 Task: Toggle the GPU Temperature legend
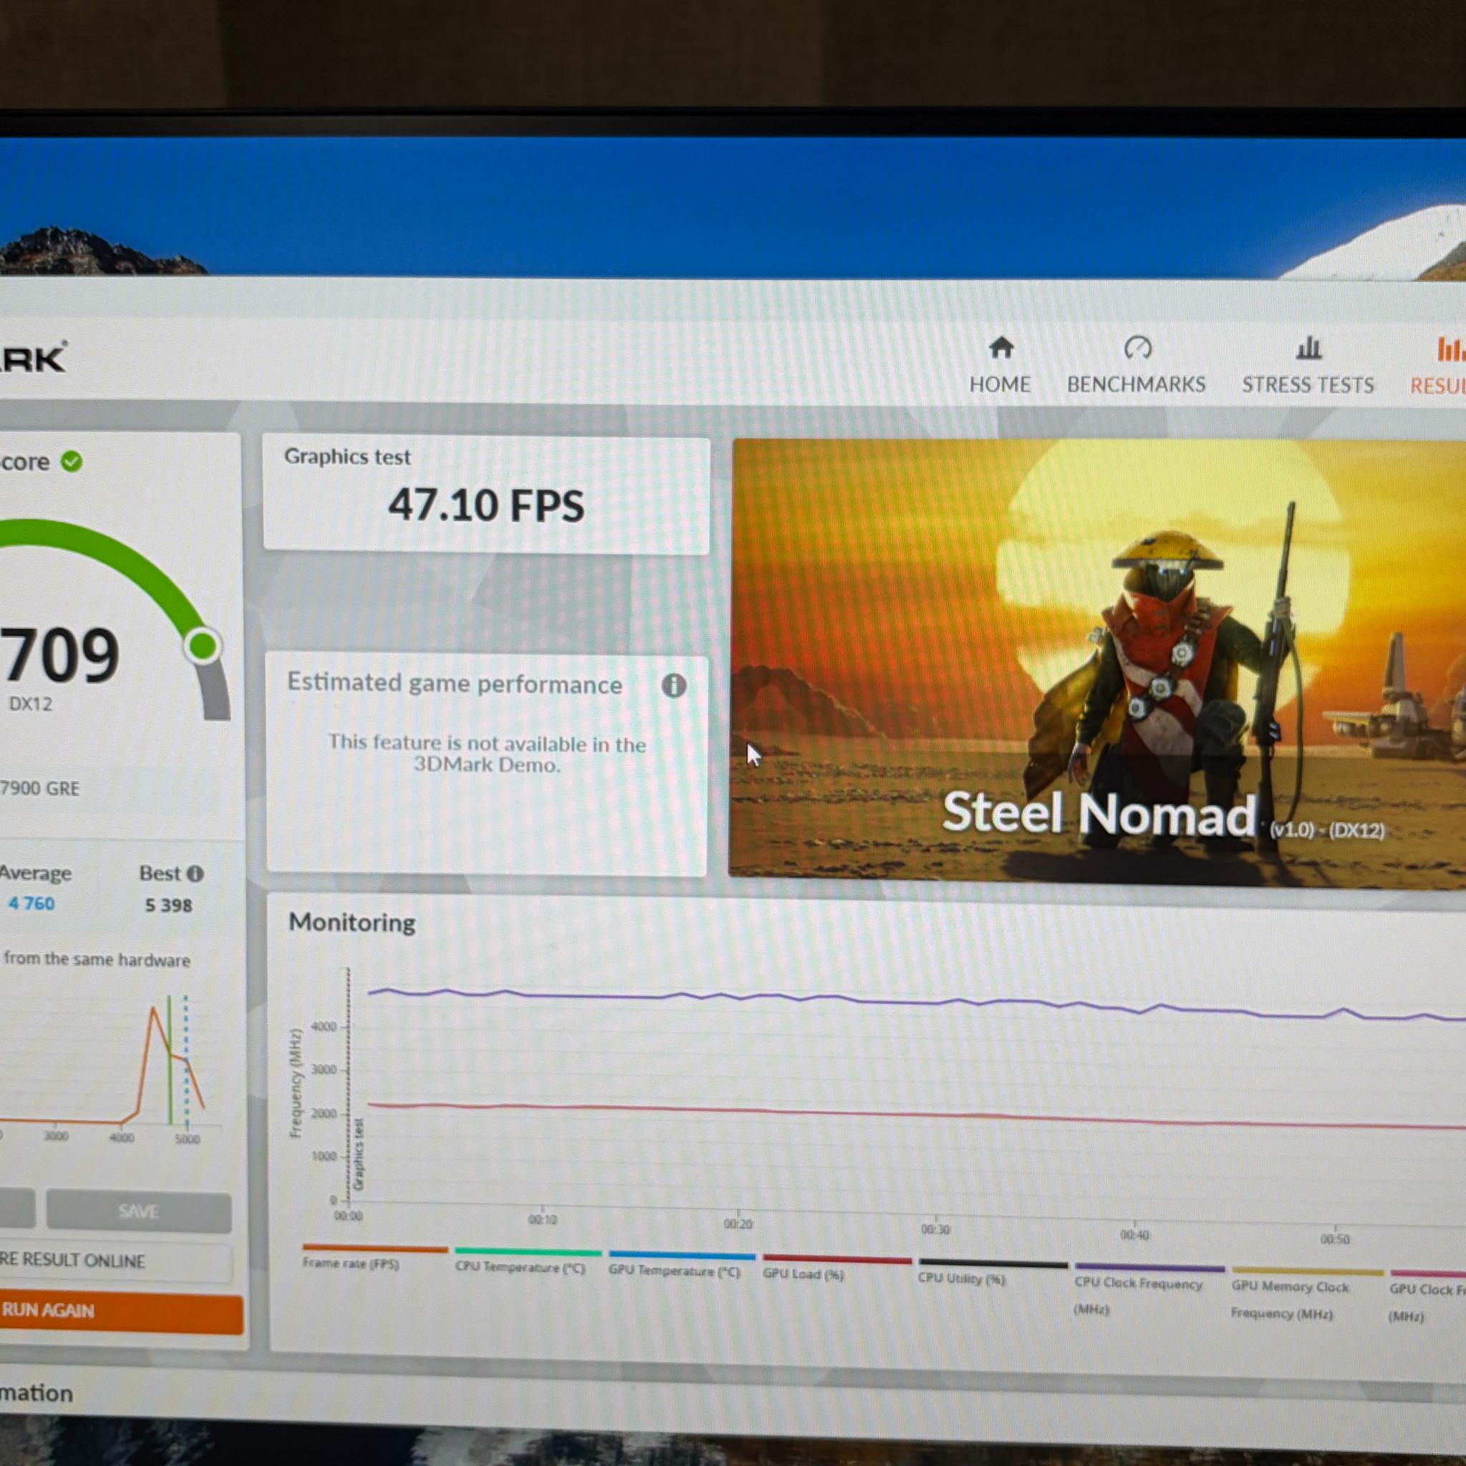(x=681, y=1264)
